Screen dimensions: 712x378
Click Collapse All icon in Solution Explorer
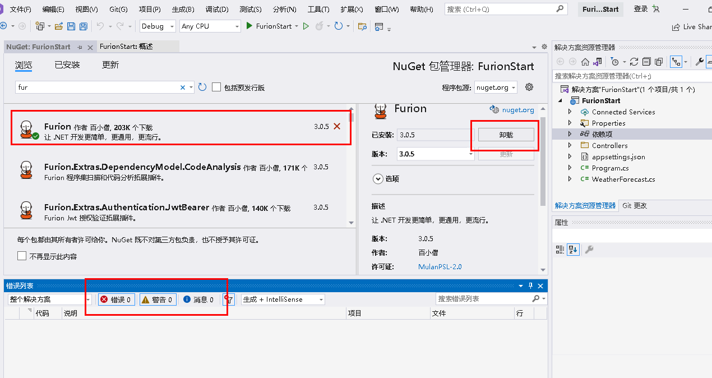[646, 62]
